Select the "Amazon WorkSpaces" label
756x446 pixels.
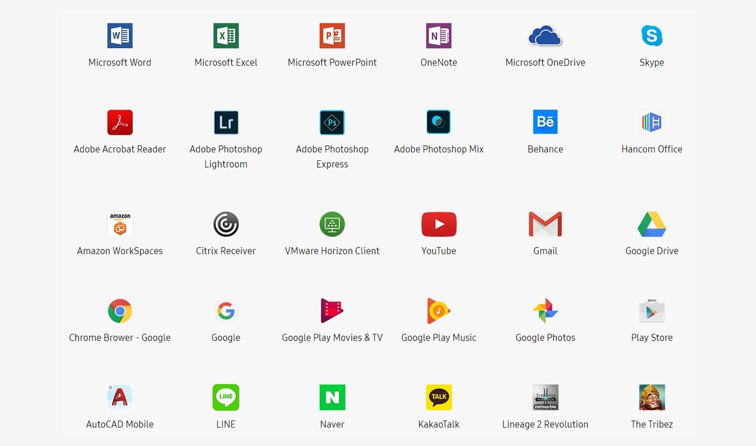click(x=120, y=251)
